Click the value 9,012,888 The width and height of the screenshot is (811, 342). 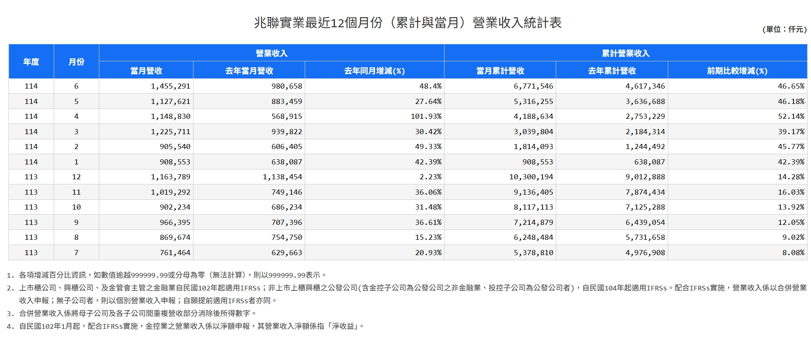pyautogui.click(x=645, y=177)
